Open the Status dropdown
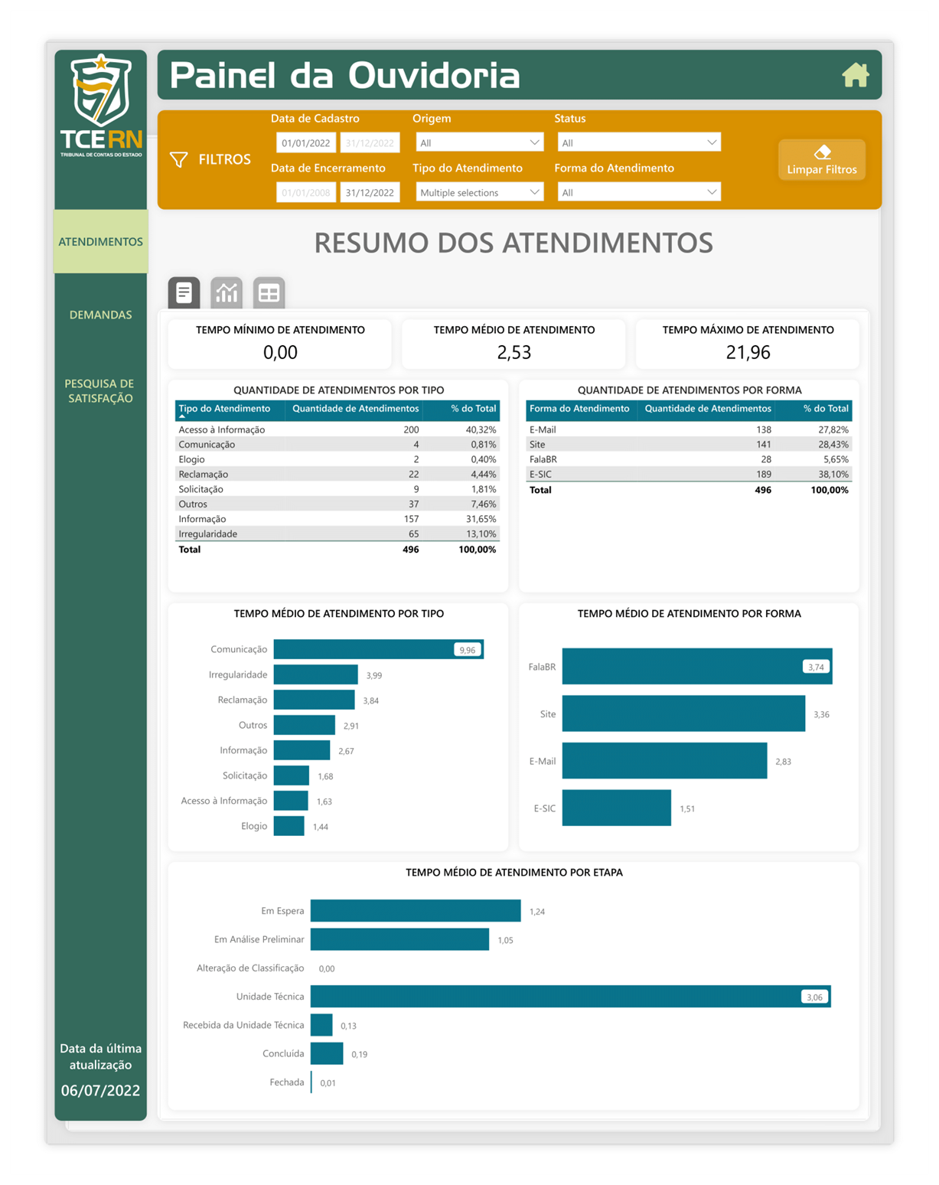The width and height of the screenshot is (939, 1185). [639, 142]
